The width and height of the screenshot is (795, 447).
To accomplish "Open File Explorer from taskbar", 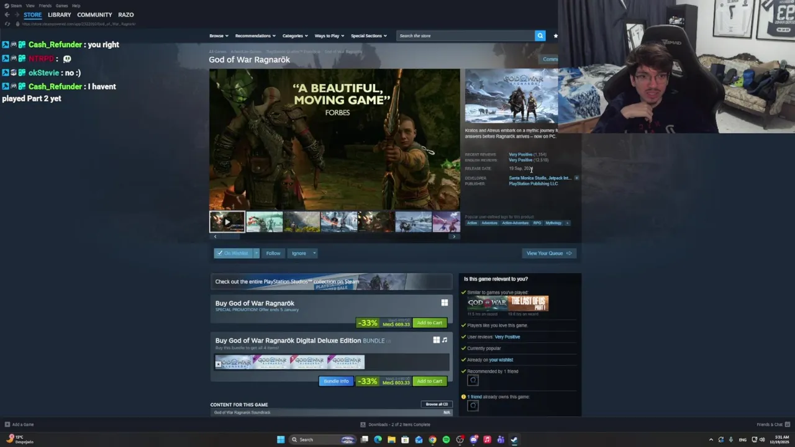I will click(391, 440).
